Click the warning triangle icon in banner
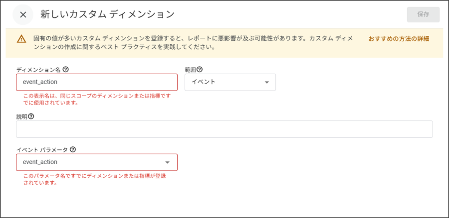 tap(21, 39)
